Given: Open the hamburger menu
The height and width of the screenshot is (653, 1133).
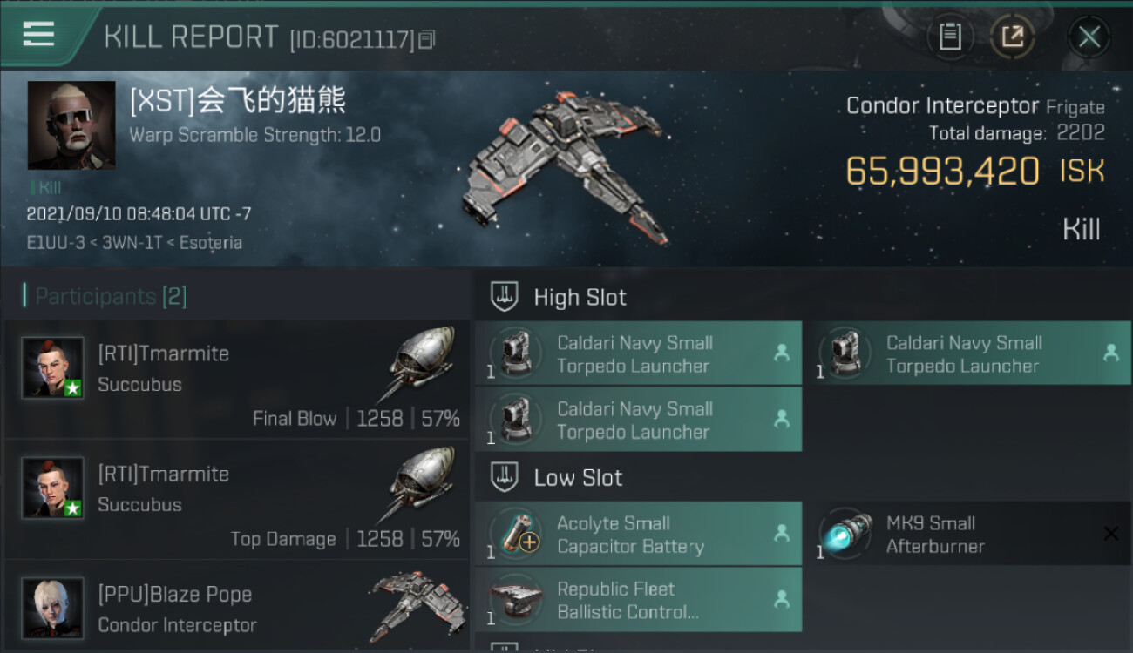Looking at the screenshot, I should (38, 35).
